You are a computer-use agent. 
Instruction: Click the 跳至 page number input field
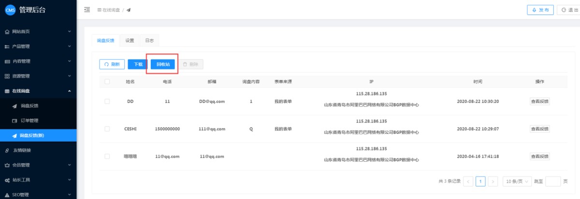(552, 182)
